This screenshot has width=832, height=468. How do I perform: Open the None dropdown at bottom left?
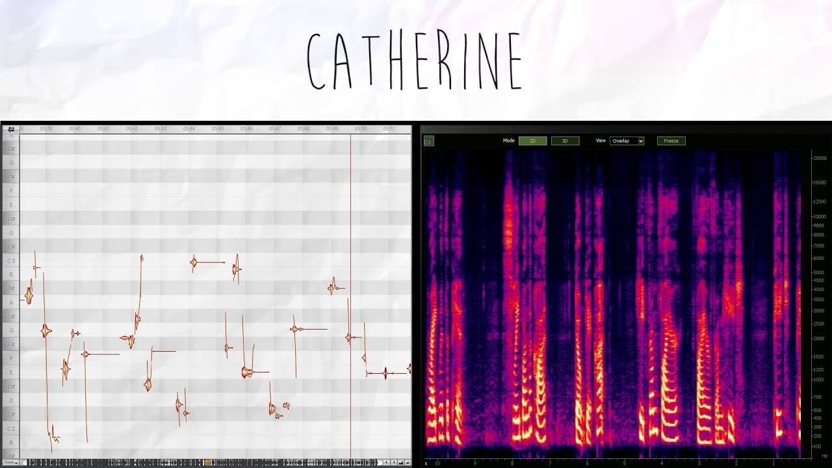tap(10, 462)
